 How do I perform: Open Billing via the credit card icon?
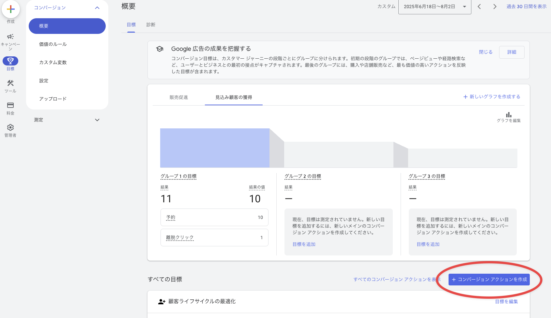coord(10,105)
